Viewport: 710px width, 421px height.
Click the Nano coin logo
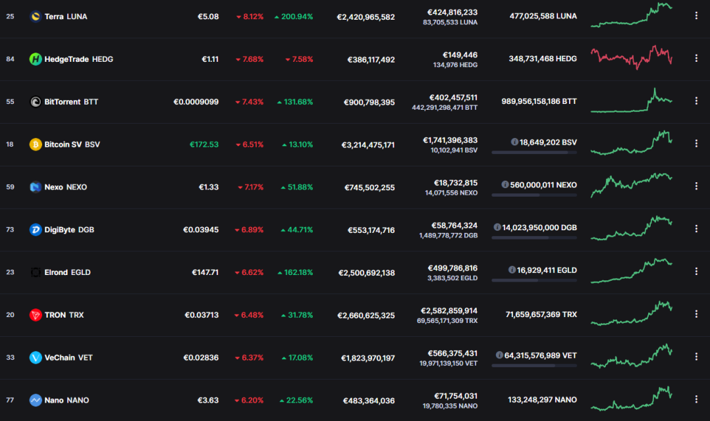[x=36, y=400]
